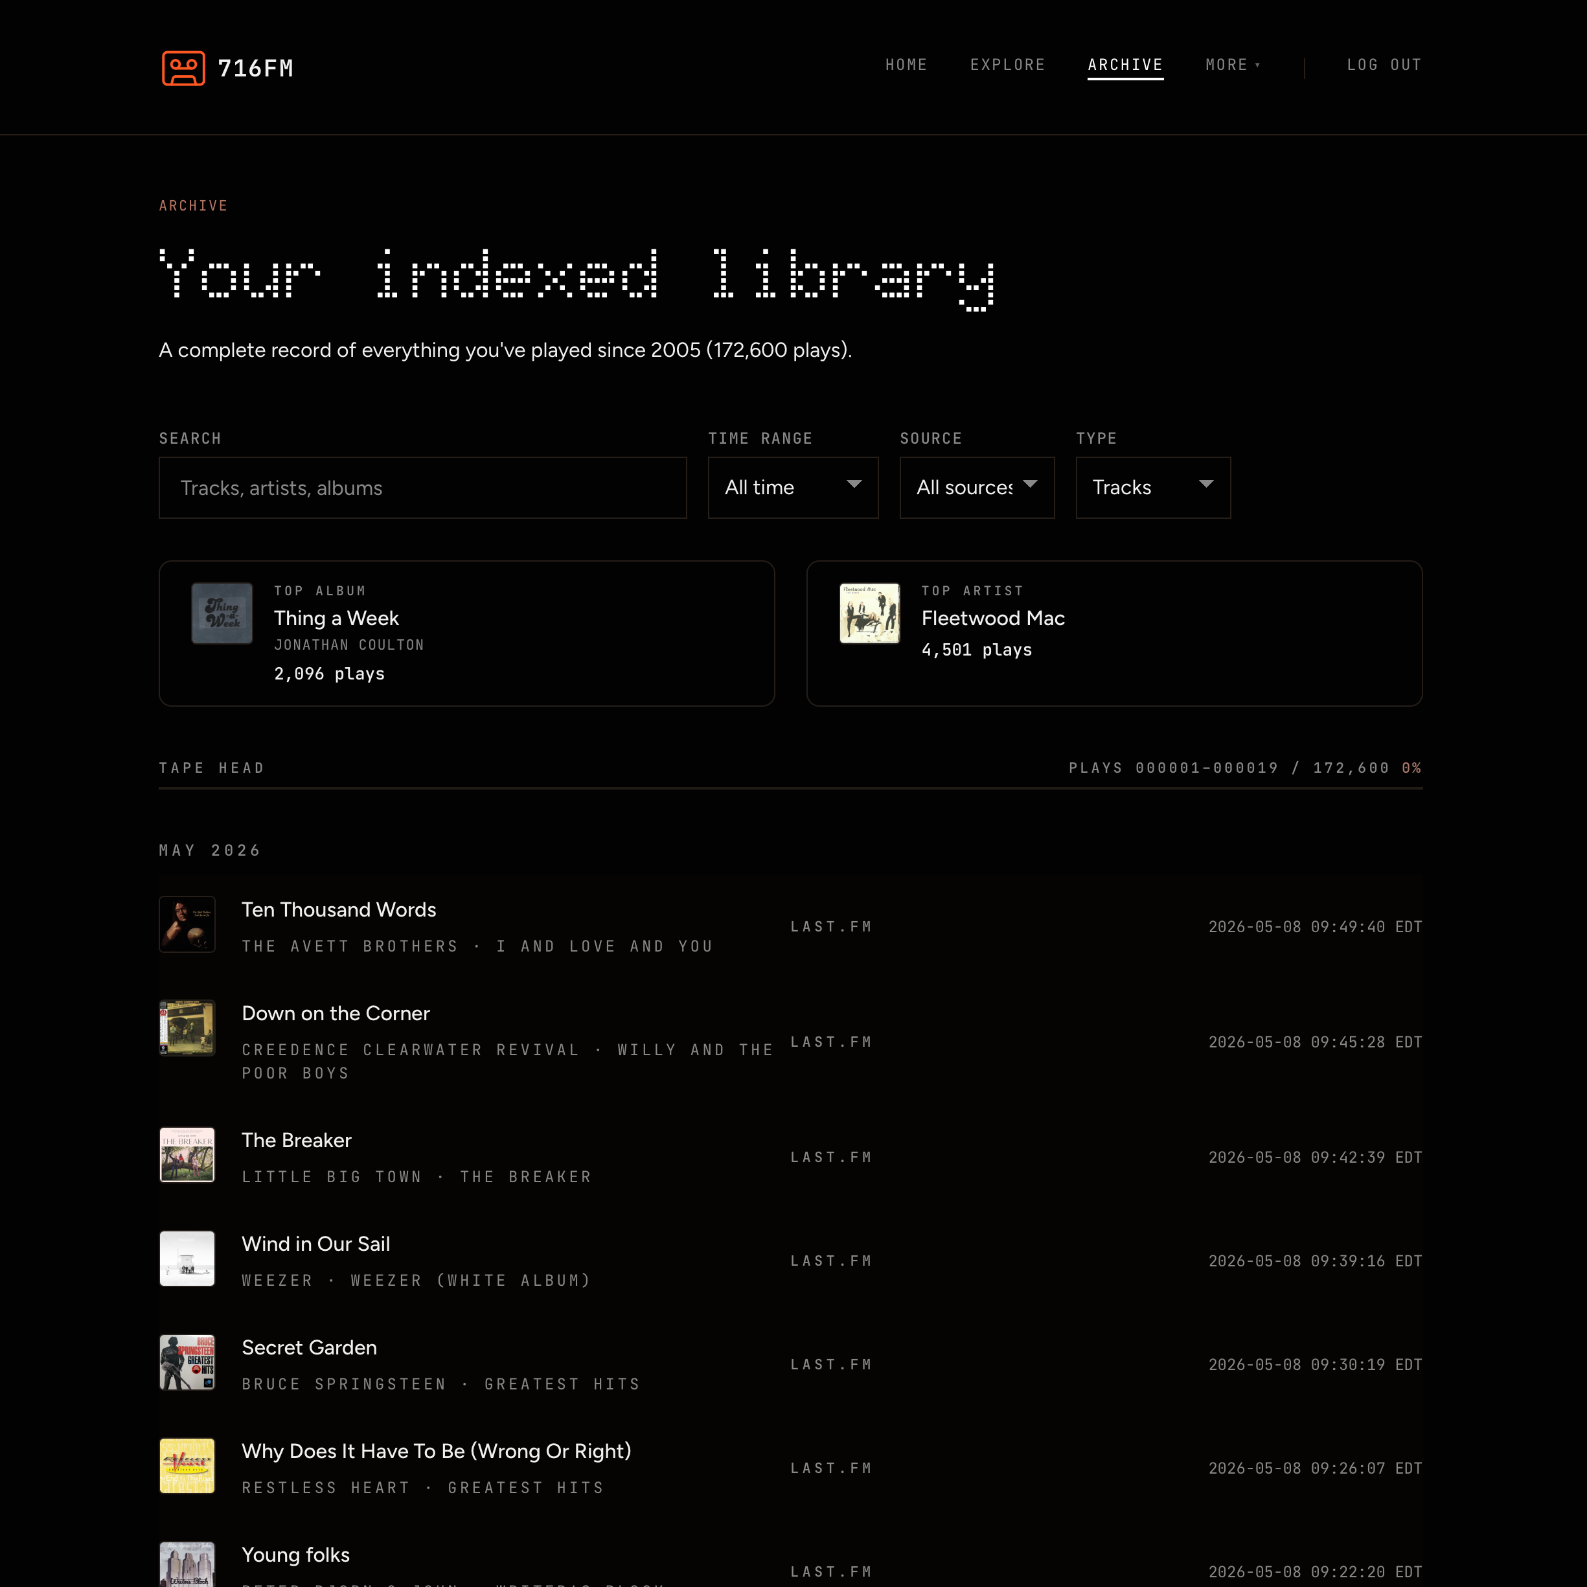The height and width of the screenshot is (1587, 1587).
Task: Click the 716FM cassette logo icon
Action: pos(183,68)
